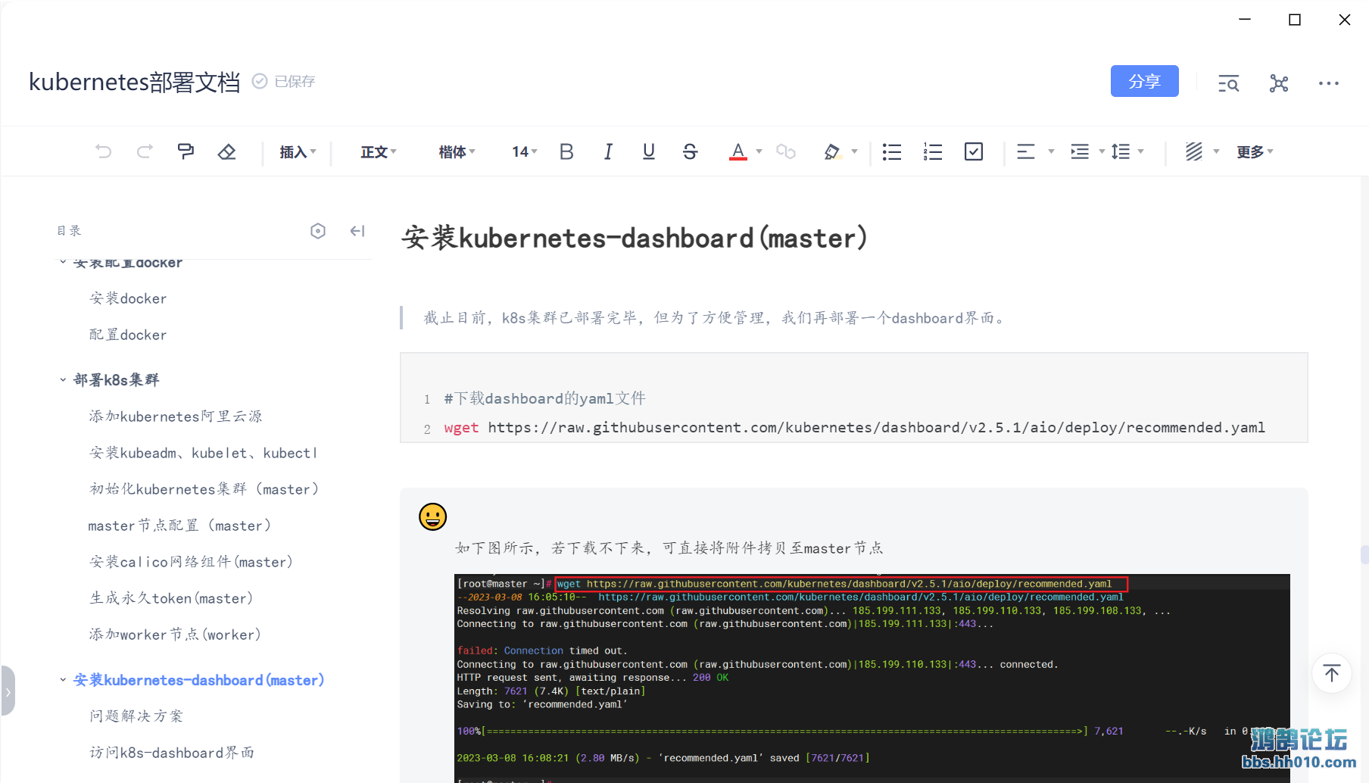Click the 分享 share button
This screenshot has height=783, width=1369.
1144,81
